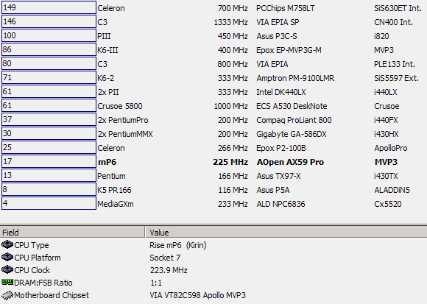The image size is (427, 304).
Task: Click the PCChips M758LT motherboard text
Action: click(286, 8)
